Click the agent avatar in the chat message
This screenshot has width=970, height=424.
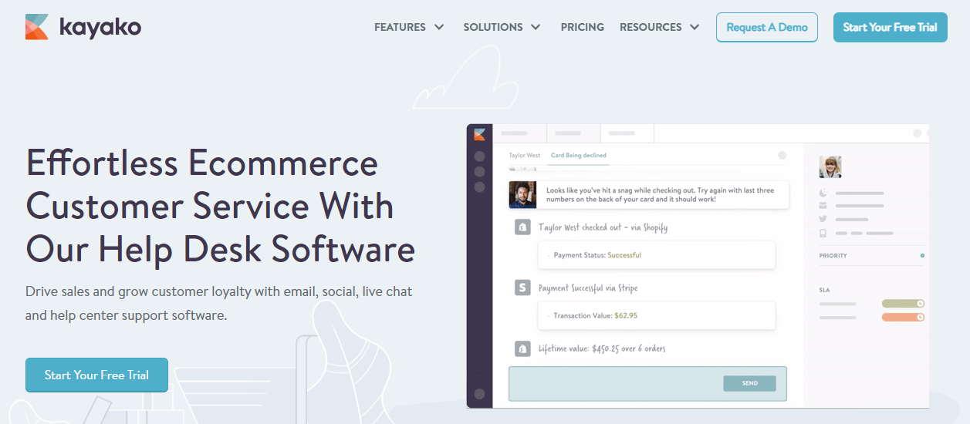(522, 194)
